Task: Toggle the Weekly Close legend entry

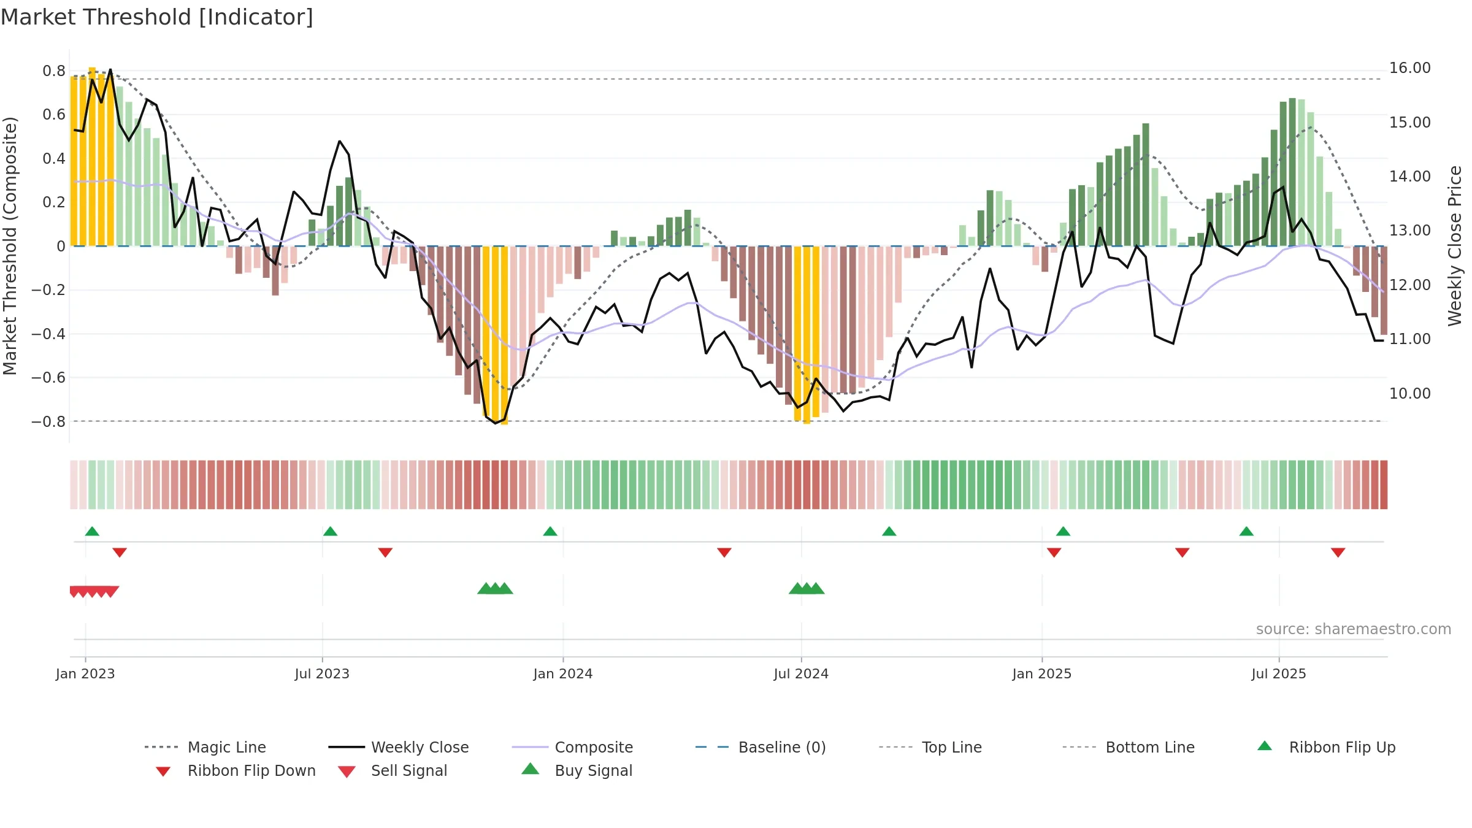Action: click(399, 747)
